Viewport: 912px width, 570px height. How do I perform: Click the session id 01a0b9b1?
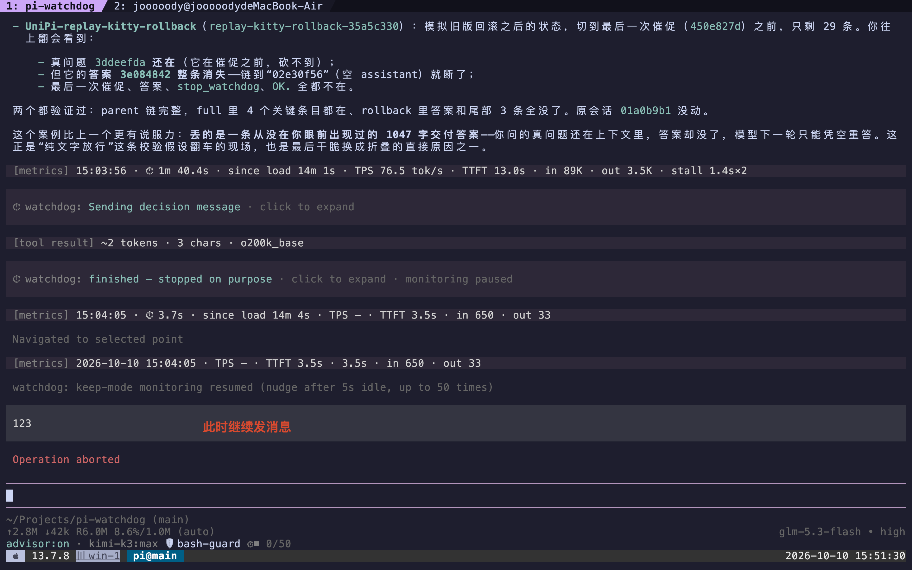point(646,111)
